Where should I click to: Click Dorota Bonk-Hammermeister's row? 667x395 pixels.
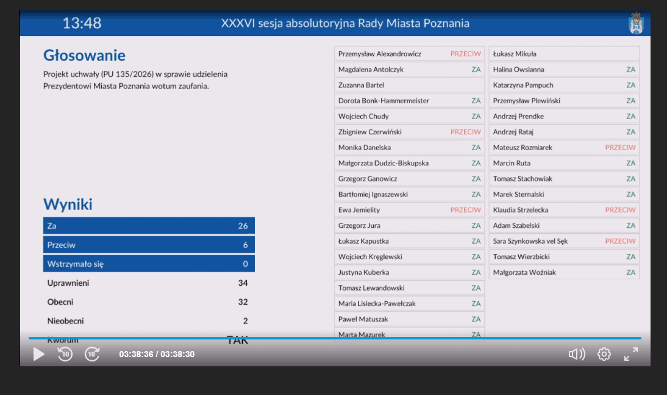click(x=409, y=101)
